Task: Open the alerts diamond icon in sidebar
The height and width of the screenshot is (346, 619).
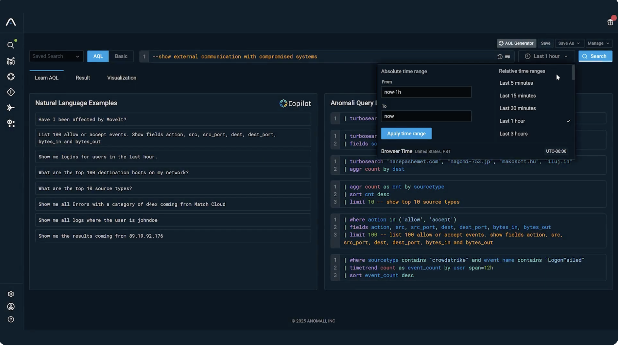Action: coord(11,92)
